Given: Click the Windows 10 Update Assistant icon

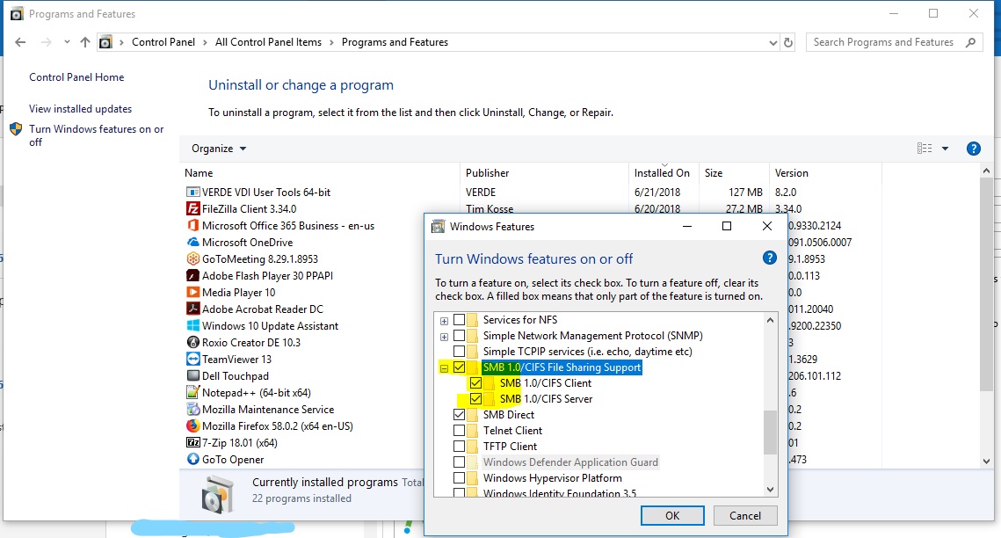Looking at the screenshot, I should point(192,325).
